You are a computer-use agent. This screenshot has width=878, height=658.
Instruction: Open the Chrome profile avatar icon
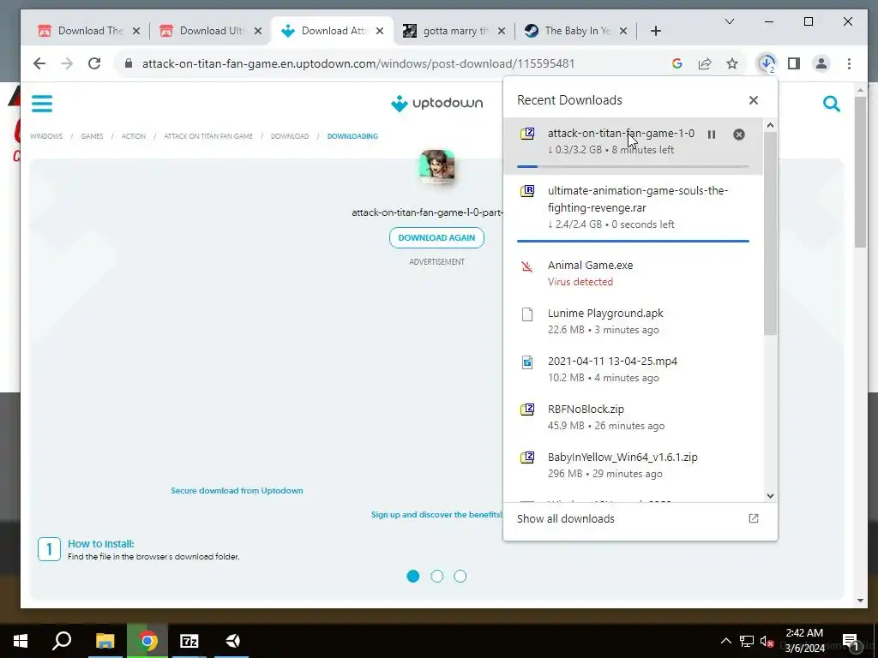821,63
